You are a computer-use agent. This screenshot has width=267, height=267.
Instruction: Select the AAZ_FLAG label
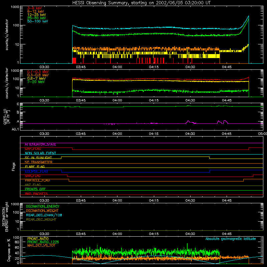pos(33,185)
